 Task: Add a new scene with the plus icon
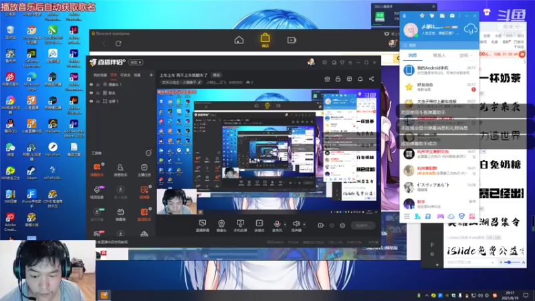coord(151,75)
